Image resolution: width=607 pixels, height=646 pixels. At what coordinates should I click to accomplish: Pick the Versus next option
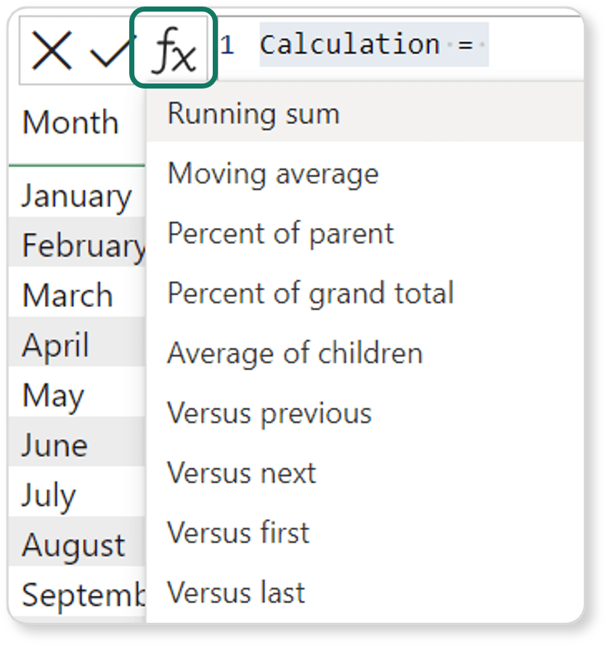pos(242,473)
